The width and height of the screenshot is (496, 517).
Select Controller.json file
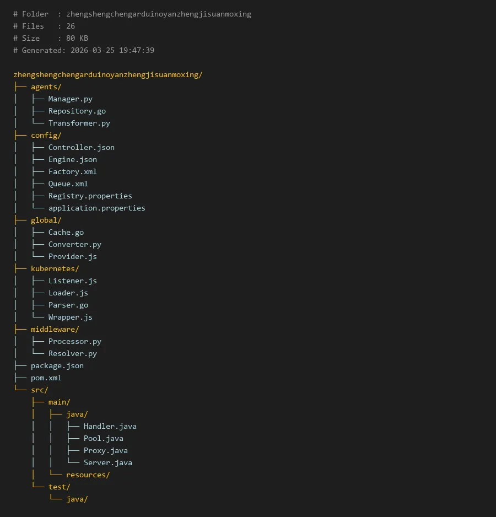[x=81, y=147]
